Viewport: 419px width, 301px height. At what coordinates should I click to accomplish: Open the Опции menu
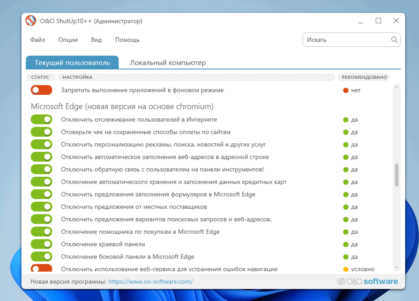click(x=68, y=40)
